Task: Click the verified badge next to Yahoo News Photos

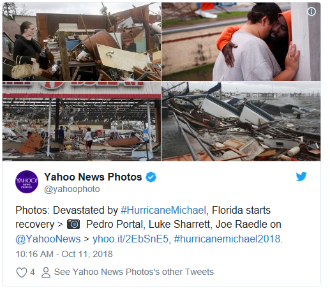Action: coord(151,177)
